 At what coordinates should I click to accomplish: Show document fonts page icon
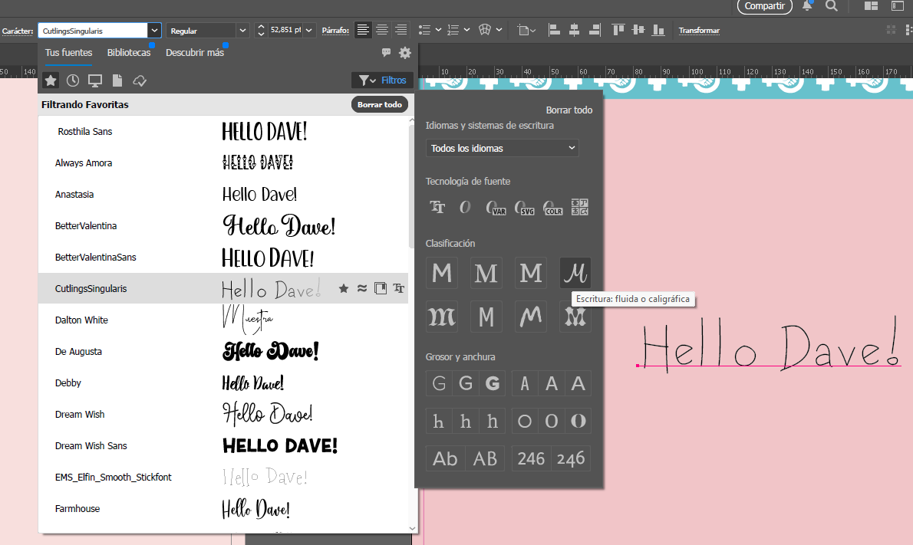(x=117, y=80)
